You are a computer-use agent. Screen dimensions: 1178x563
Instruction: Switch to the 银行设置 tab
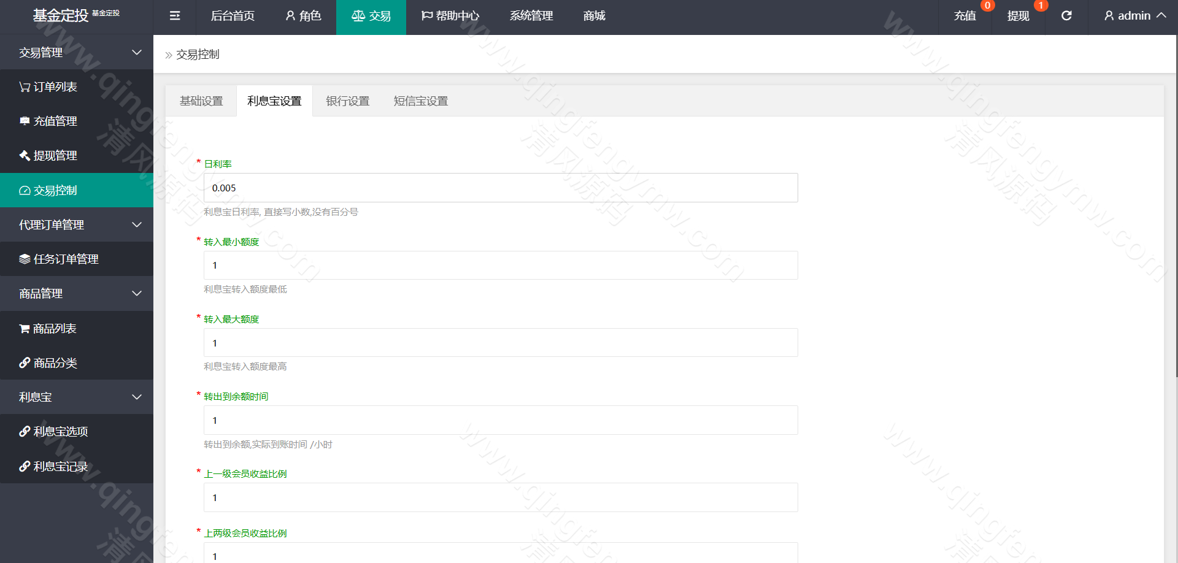pyautogui.click(x=347, y=101)
